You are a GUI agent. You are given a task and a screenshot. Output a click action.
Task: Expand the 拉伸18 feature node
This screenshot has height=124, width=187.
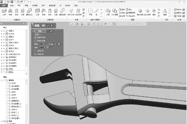pyautogui.click(x=2, y=34)
